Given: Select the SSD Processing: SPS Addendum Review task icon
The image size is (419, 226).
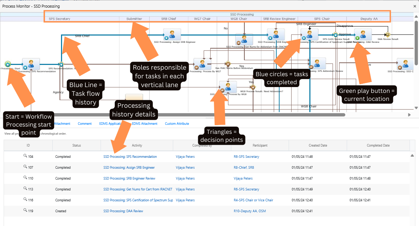Looking at the screenshot, I should 317,63.
